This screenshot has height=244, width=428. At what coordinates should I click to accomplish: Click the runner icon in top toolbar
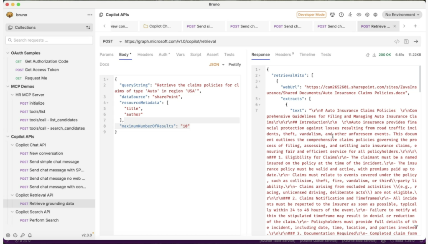pyautogui.click(x=350, y=15)
